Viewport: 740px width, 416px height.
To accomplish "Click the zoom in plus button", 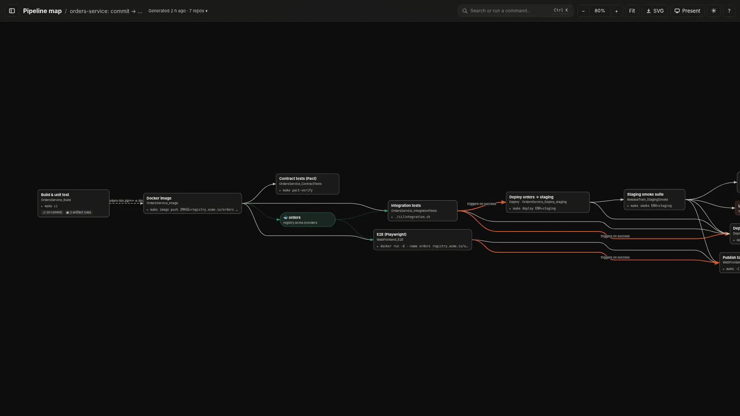I will (x=616, y=11).
